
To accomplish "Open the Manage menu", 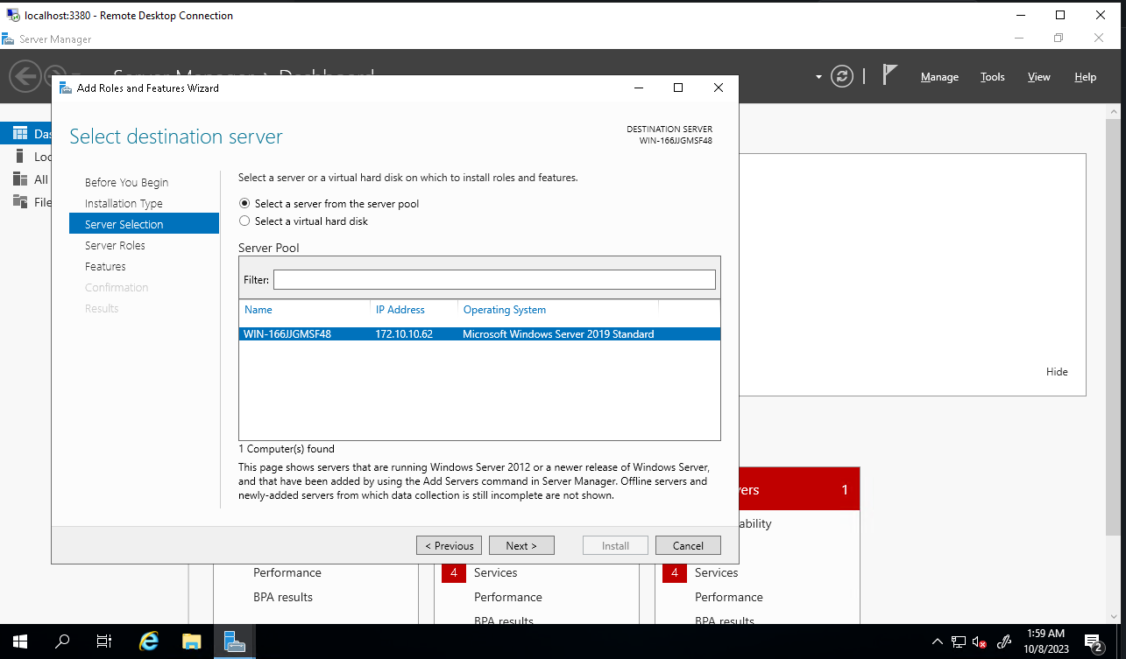I will point(939,77).
